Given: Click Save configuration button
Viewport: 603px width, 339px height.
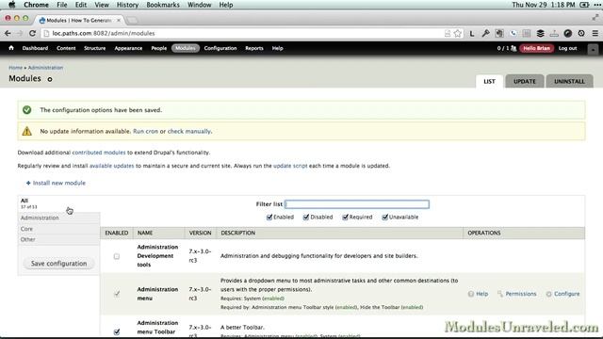Looking at the screenshot, I should point(58,264).
